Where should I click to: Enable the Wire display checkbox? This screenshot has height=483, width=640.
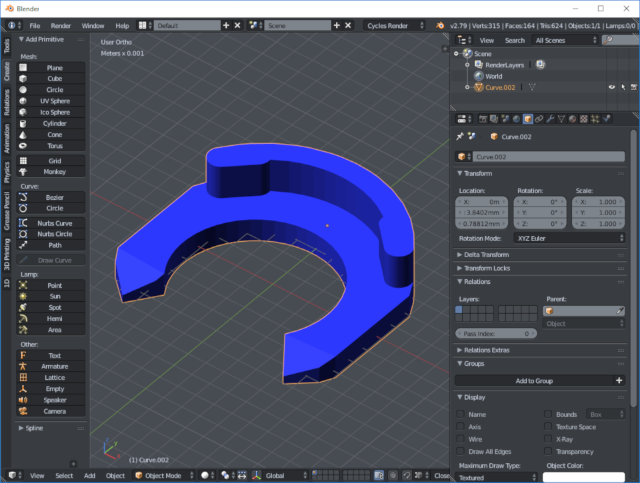(x=461, y=439)
